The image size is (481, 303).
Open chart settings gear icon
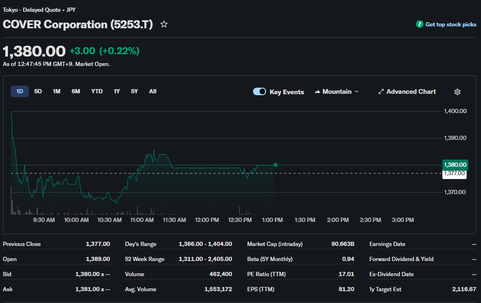pos(457,92)
